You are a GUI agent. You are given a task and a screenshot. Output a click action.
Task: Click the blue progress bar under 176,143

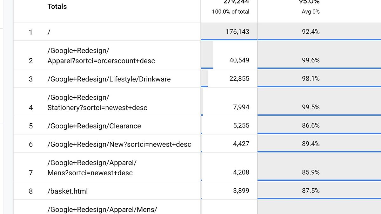pos(228,39)
